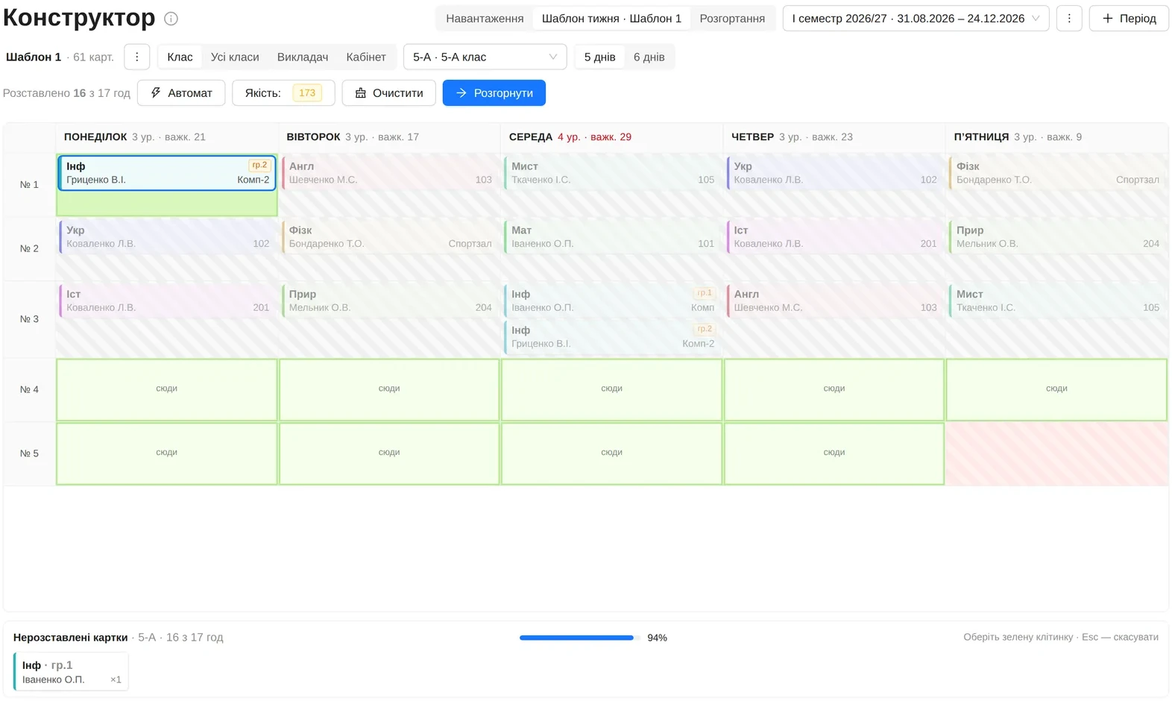1172x701 pixels.
Task: Click the info icon beside Конструктор title
Action: tap(171, 19)
